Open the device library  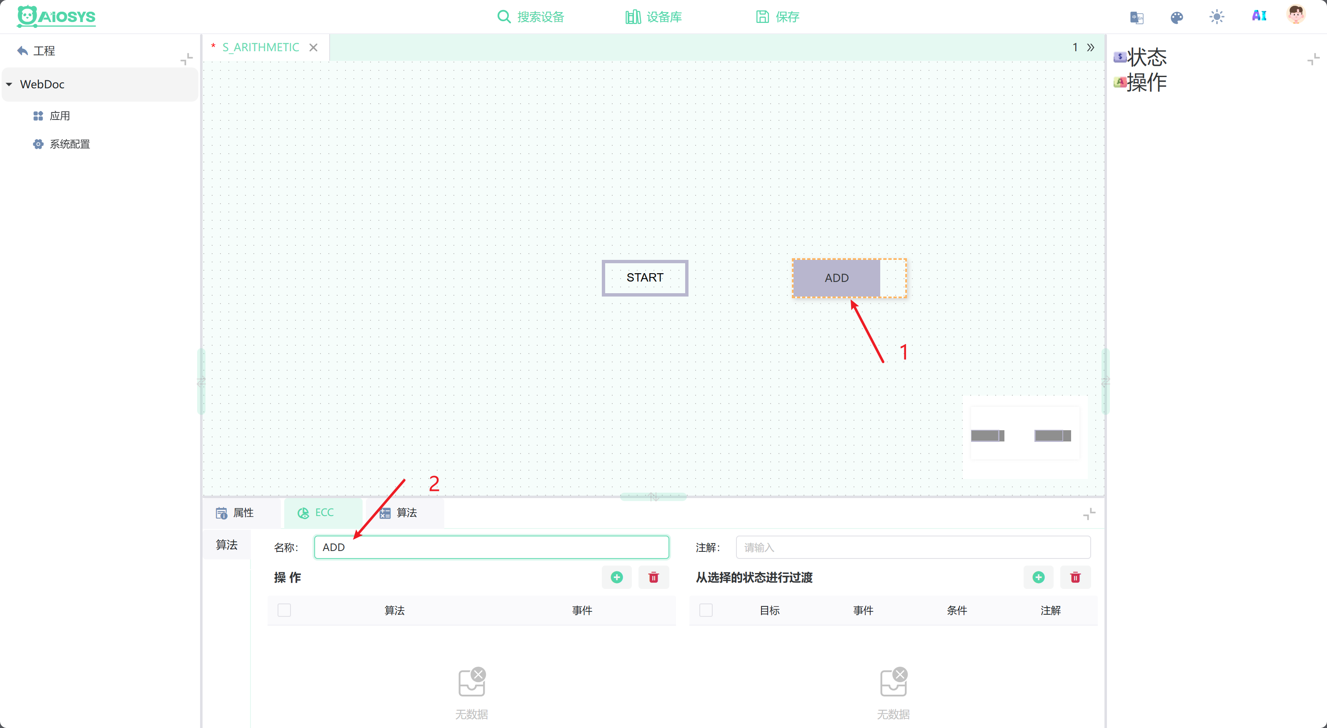point(653,17)
